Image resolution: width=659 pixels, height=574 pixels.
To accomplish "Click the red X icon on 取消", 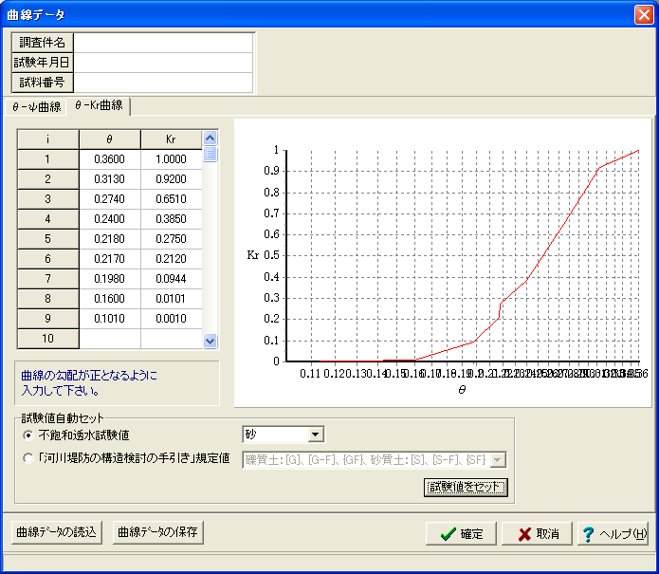I will 525,534.
